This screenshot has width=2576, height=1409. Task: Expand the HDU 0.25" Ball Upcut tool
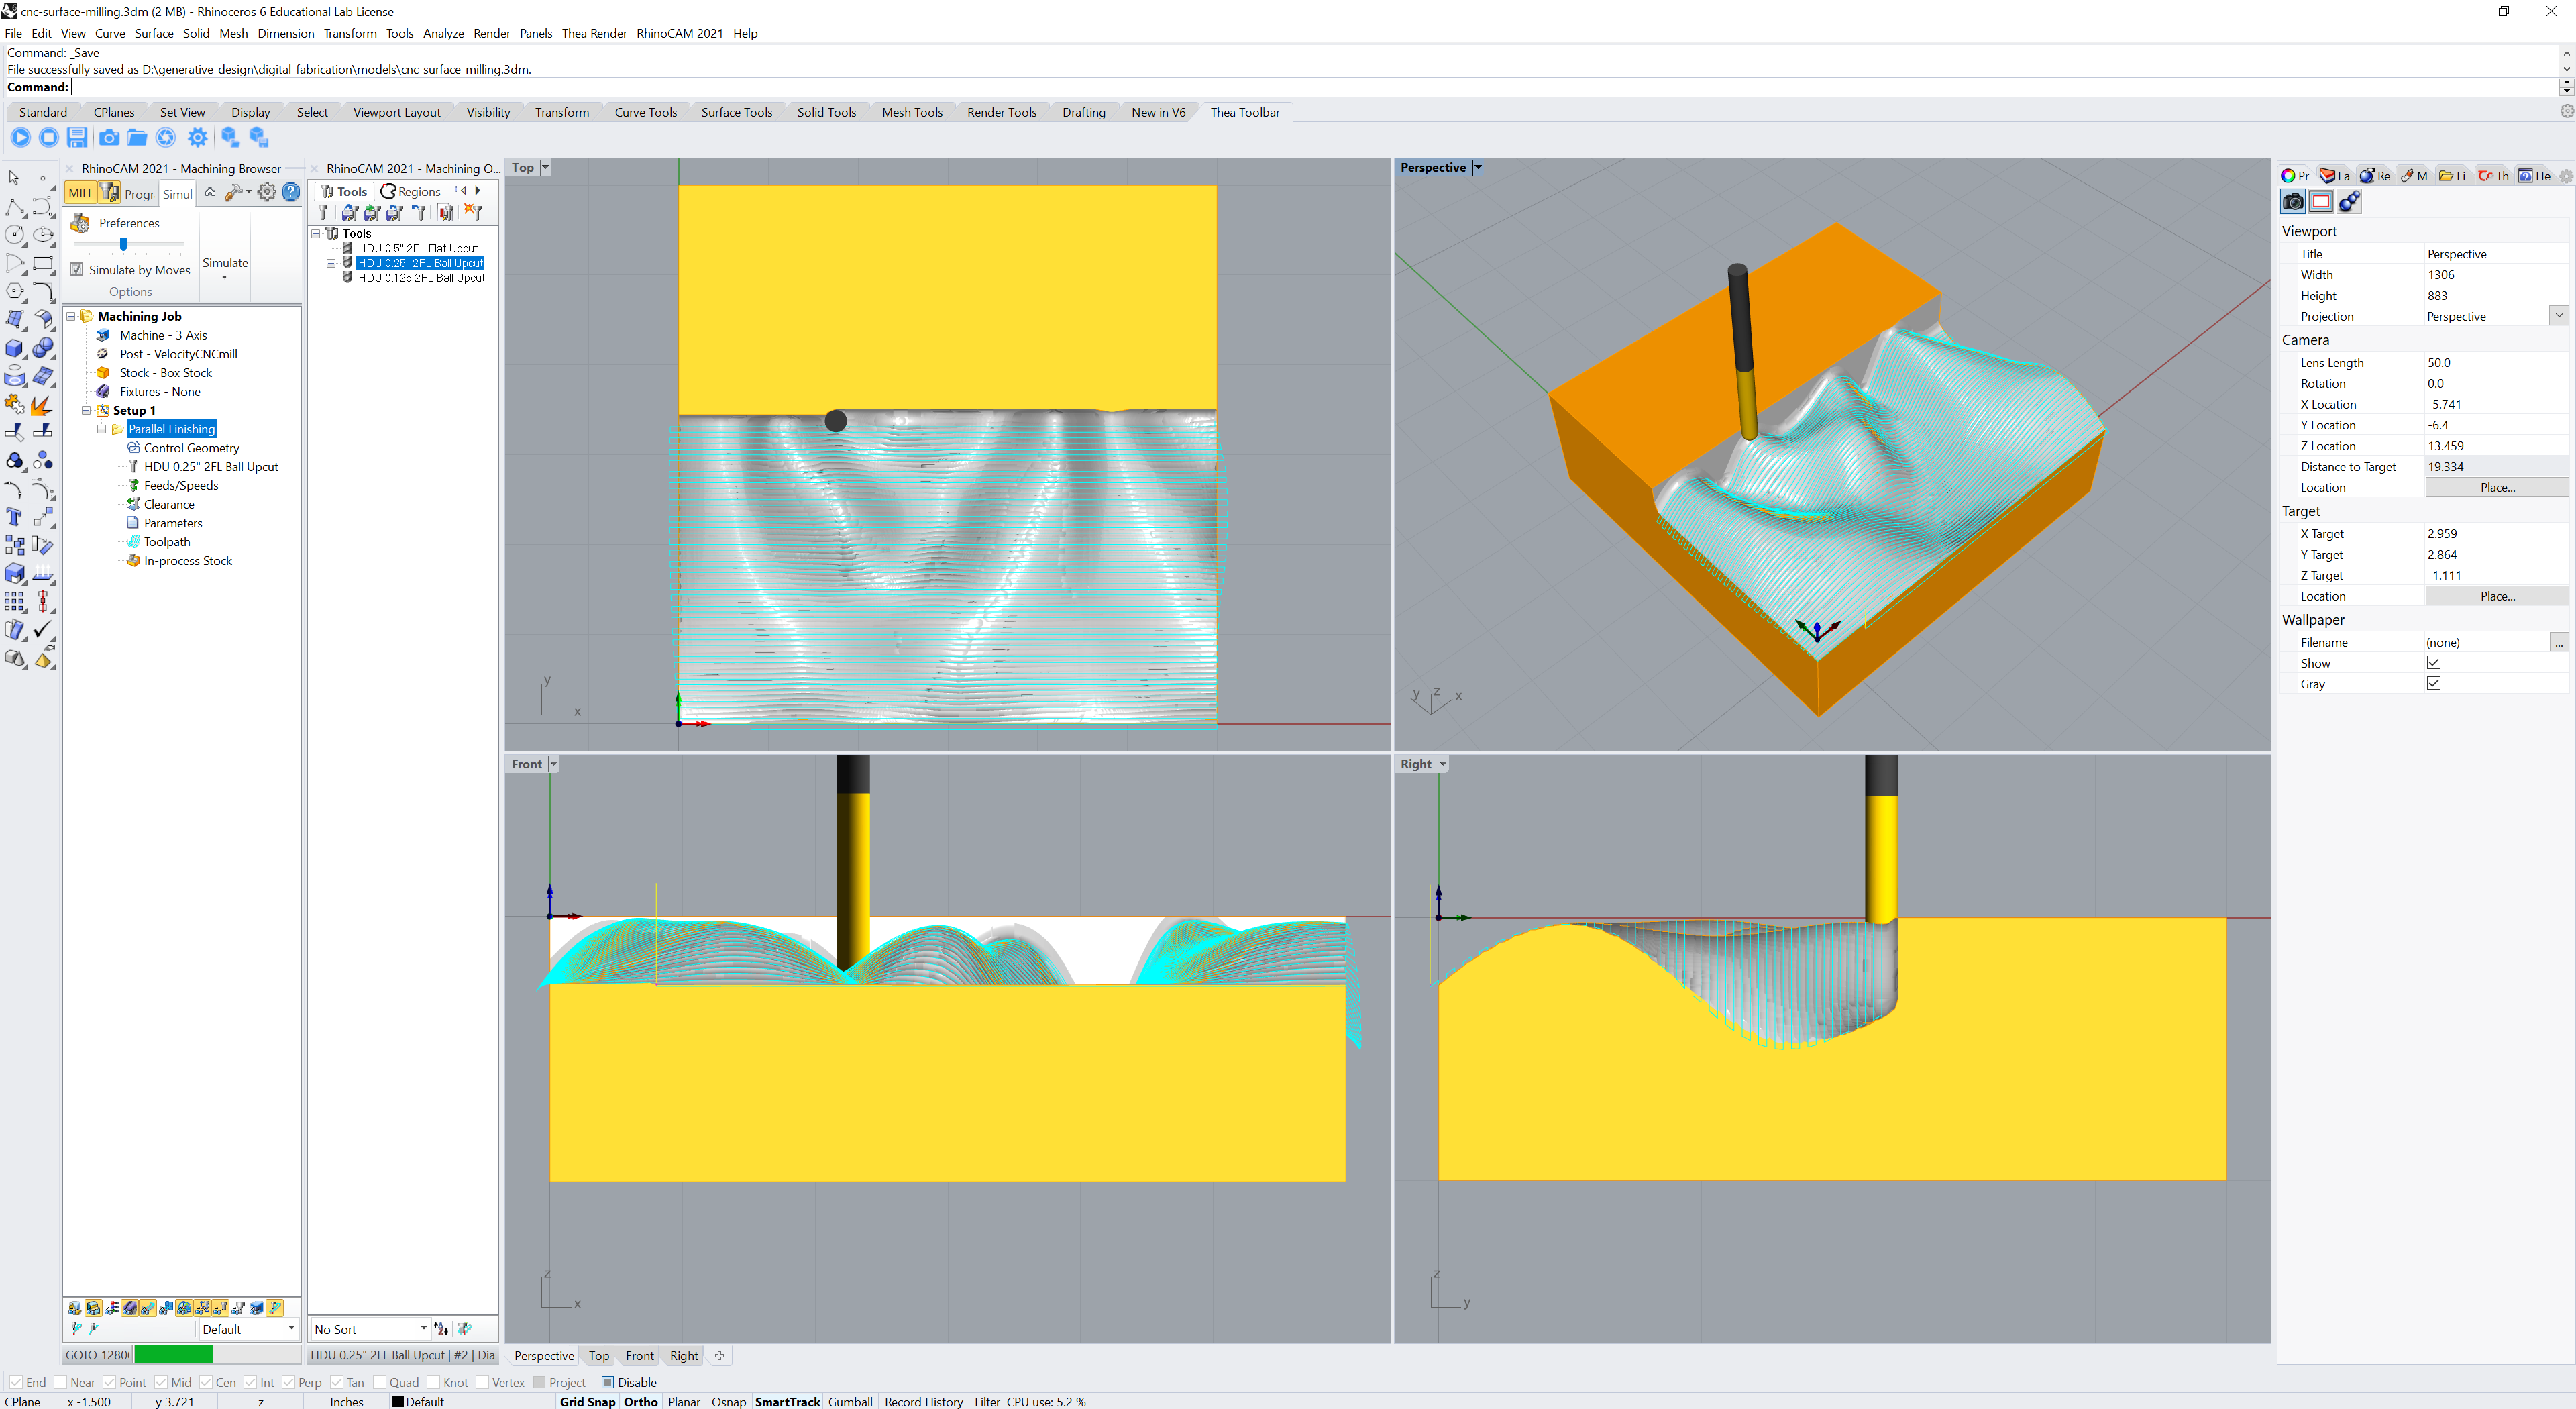(331, 263)
